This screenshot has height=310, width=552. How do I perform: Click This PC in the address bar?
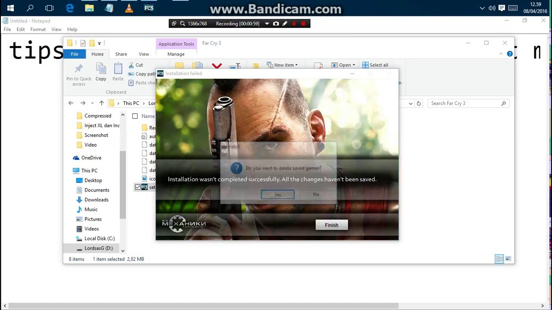pyautogui.click(x=131, y=103)
